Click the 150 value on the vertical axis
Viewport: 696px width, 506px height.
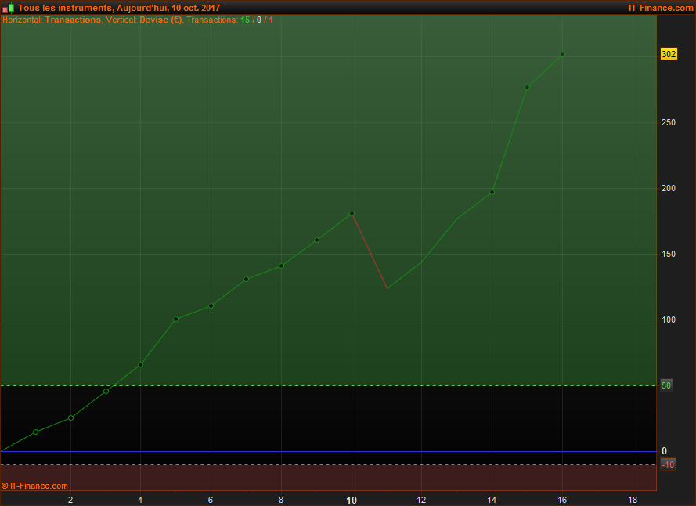[x=668, y=254]
